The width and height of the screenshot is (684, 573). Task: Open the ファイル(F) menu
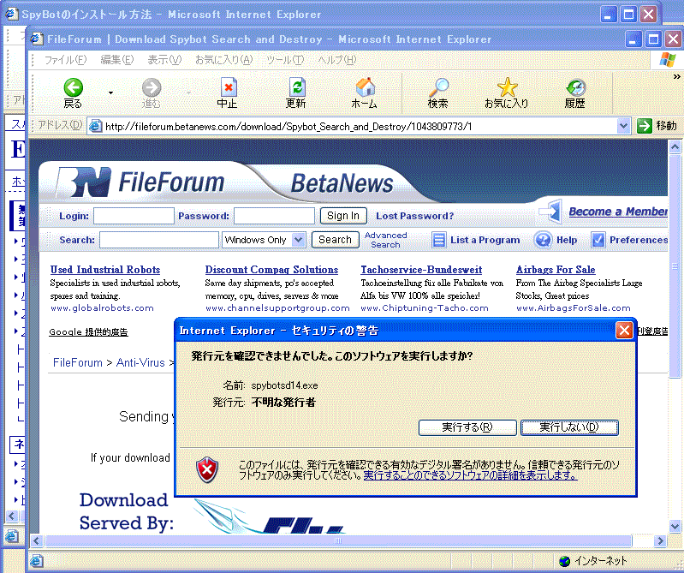(x=65, y=60)
